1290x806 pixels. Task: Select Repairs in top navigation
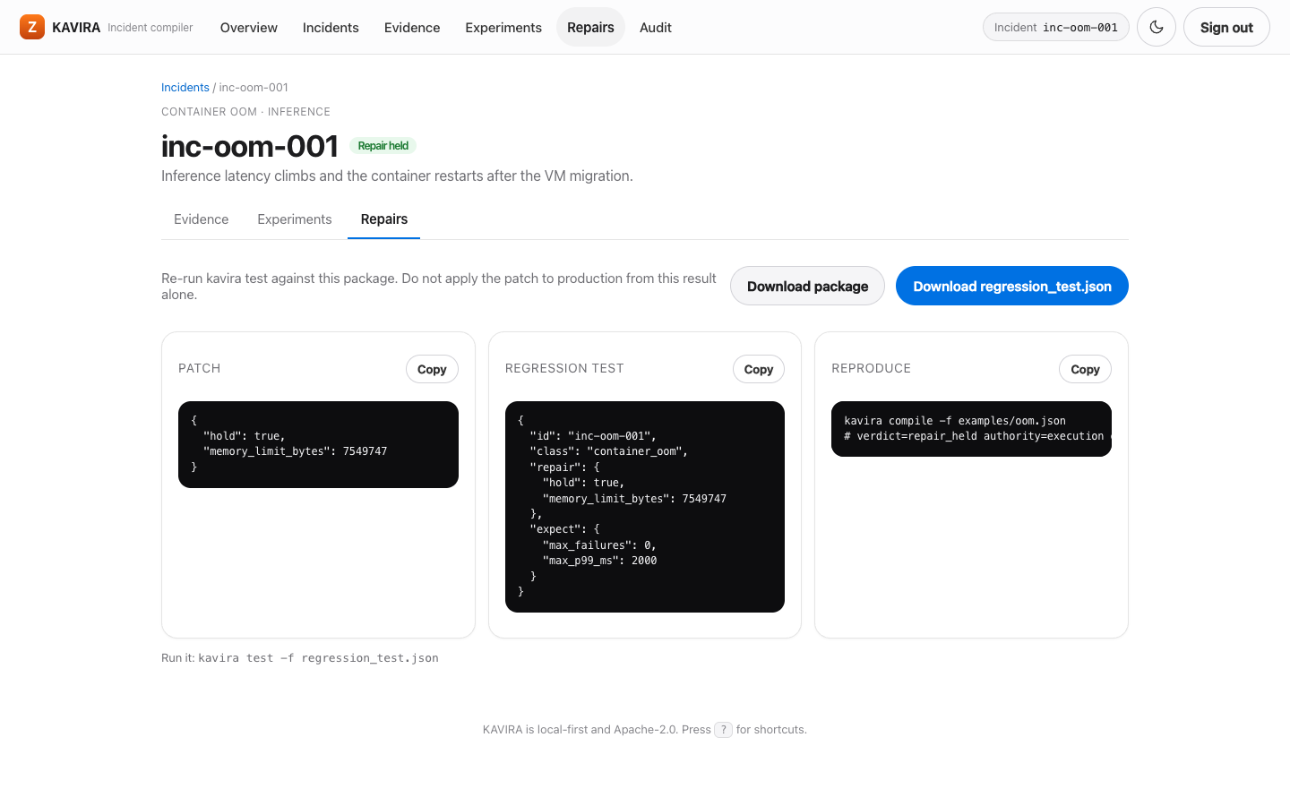coord(590,27)
